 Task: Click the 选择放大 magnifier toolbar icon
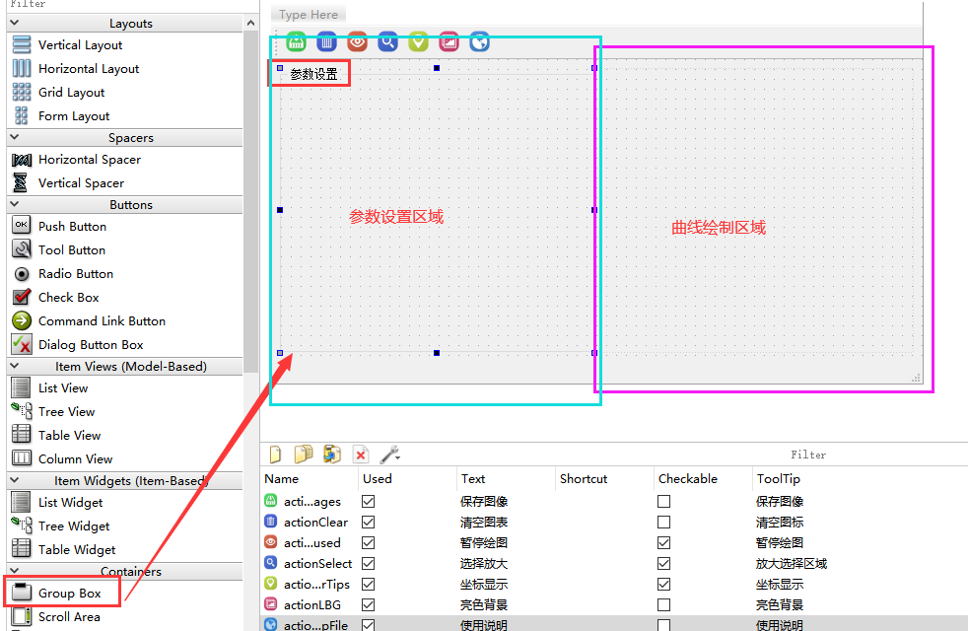(x=387, y=41)
